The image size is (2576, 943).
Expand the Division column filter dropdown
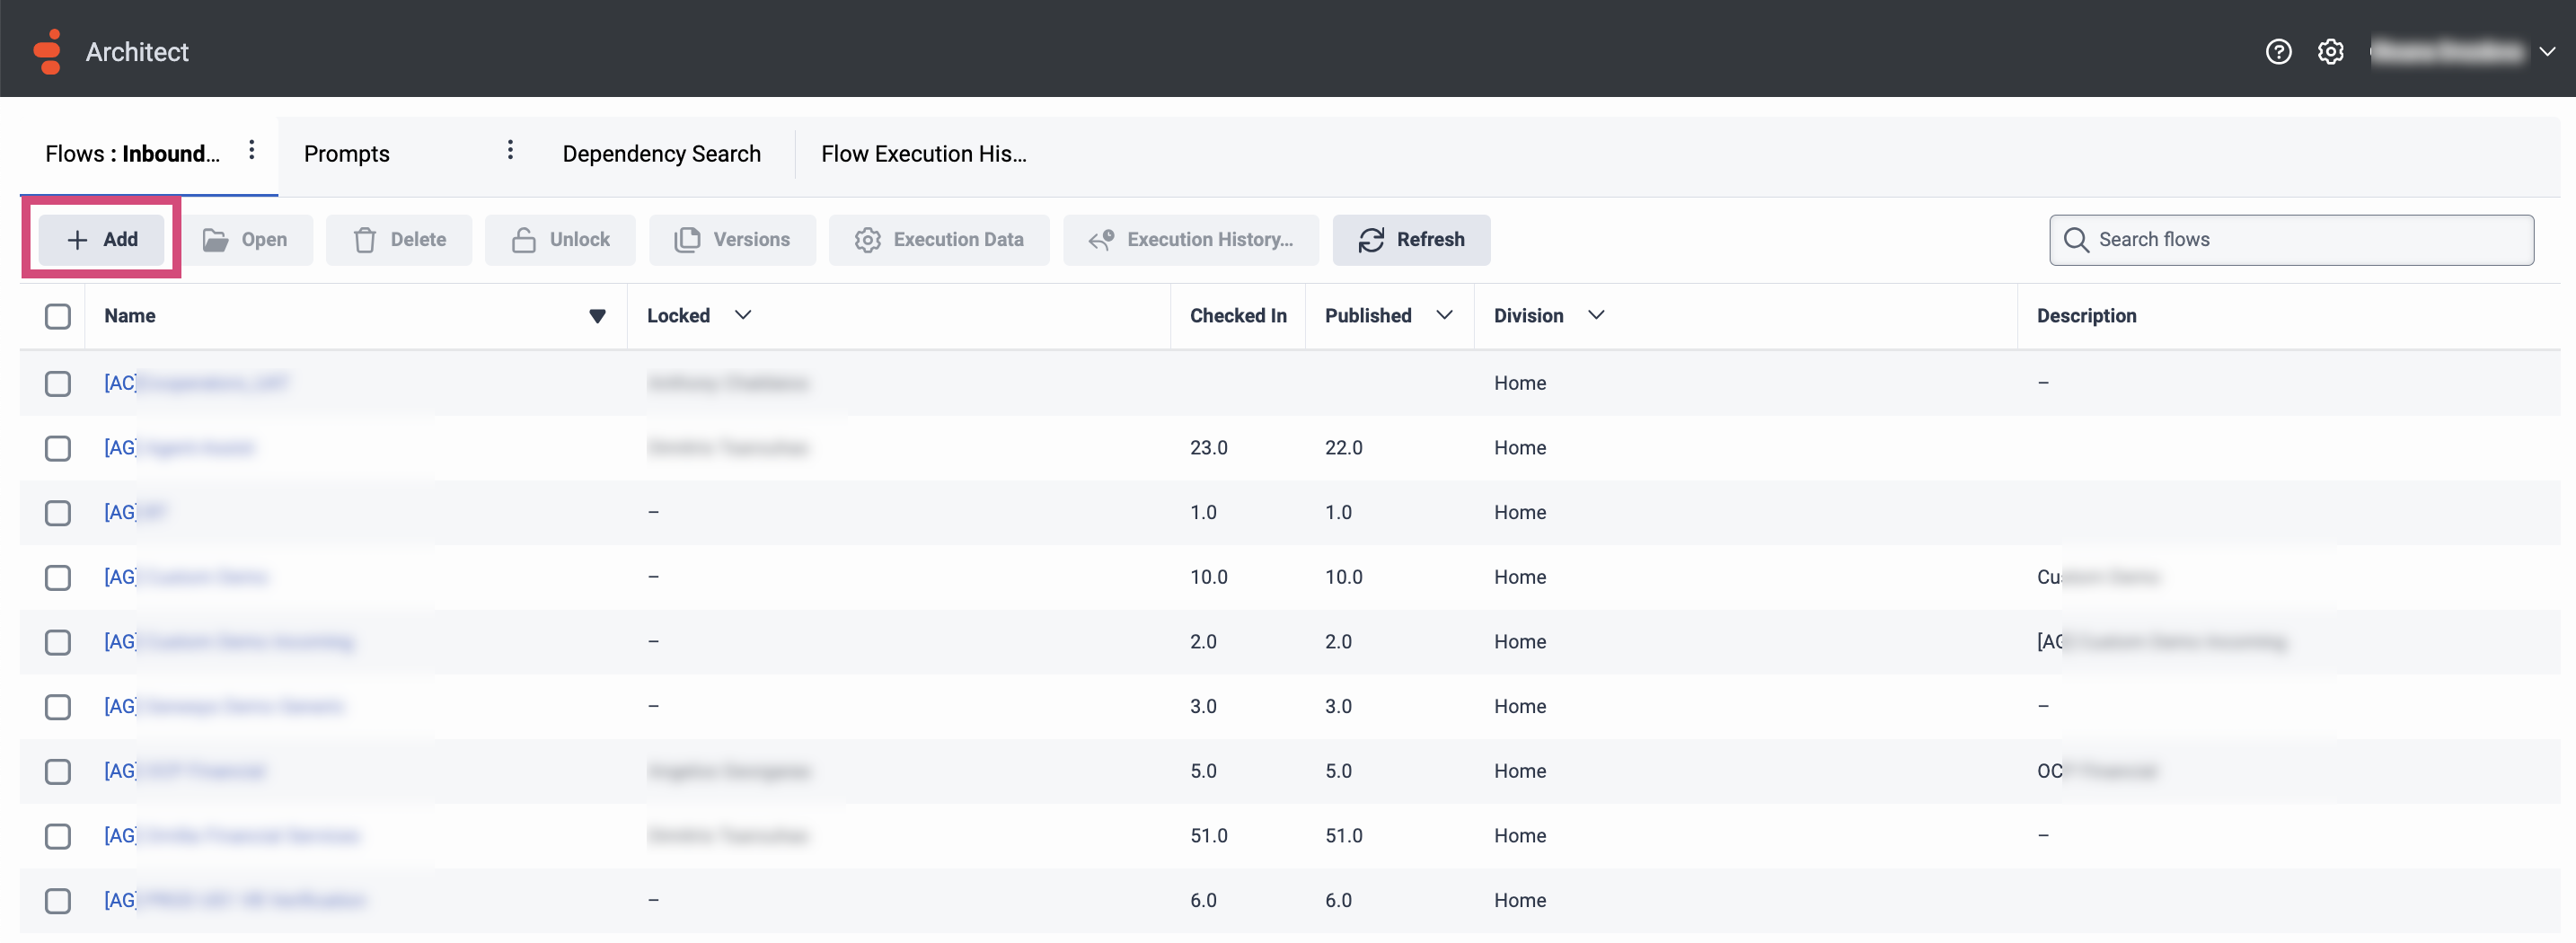click(x=1596, y=315)
